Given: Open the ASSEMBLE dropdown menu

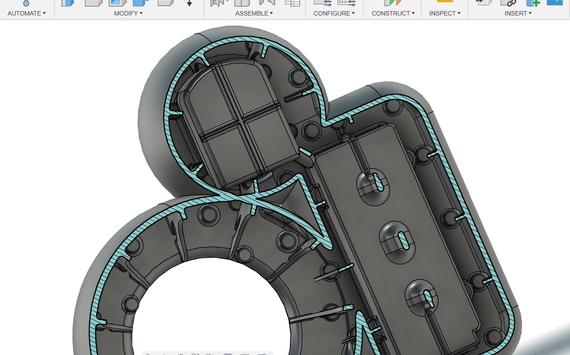Looking at the screenshot, I should pos(254,13).
